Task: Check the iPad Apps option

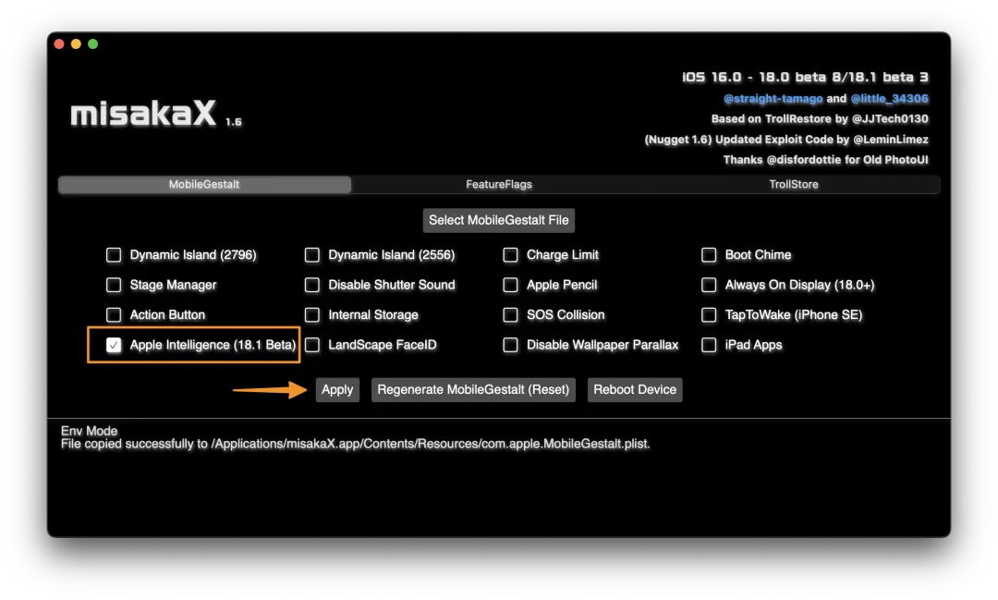Action: pyautogui.click(x=709, y=345)
